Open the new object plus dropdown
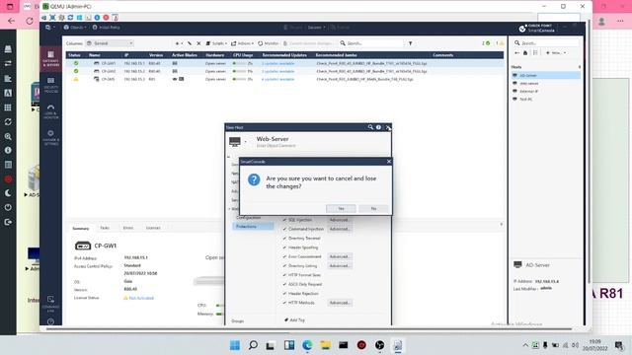The height and width of the screenshot is (355, 632). 179,43
